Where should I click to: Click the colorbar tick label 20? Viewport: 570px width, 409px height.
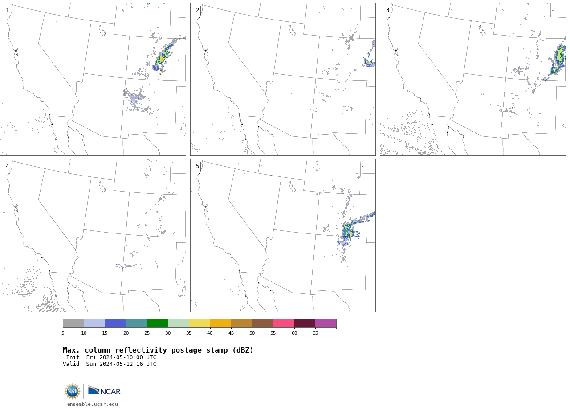click(x=126, y=333)
